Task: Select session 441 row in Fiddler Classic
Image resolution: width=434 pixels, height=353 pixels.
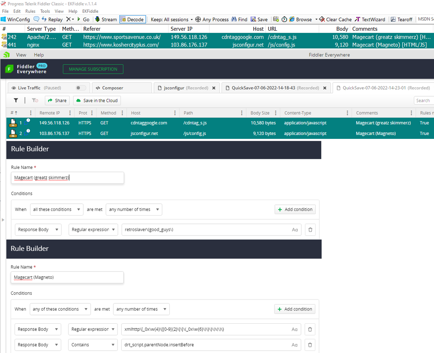Action: pos(217,44)
